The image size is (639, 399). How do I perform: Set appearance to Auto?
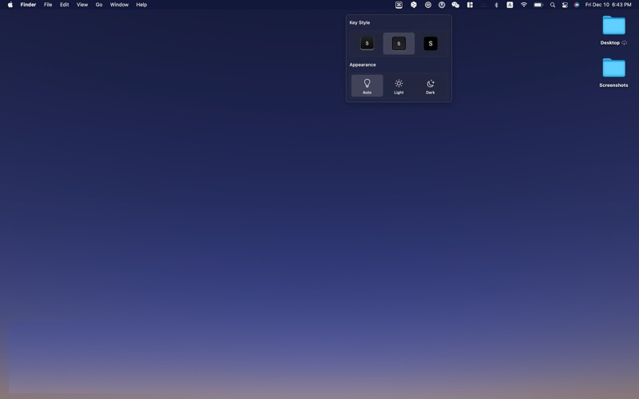point(367,85)
